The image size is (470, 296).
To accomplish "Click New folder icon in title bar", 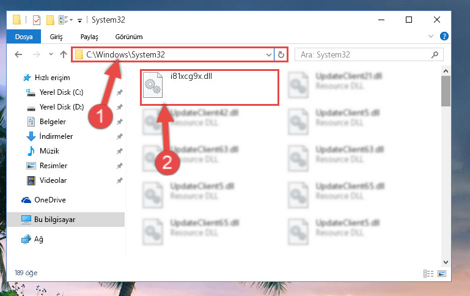I will tap(50, 20).
